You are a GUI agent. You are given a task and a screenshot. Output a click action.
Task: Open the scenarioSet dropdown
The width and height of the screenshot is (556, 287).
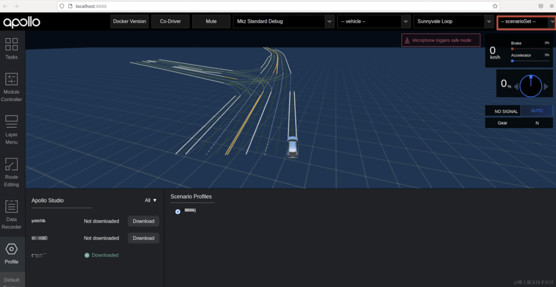click(x=526, y=22)
